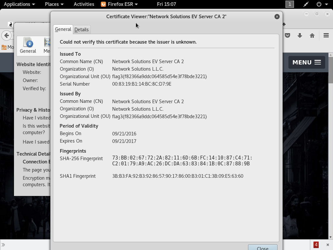Click the SHA1 fingerprint value

[x=178, y=176]
